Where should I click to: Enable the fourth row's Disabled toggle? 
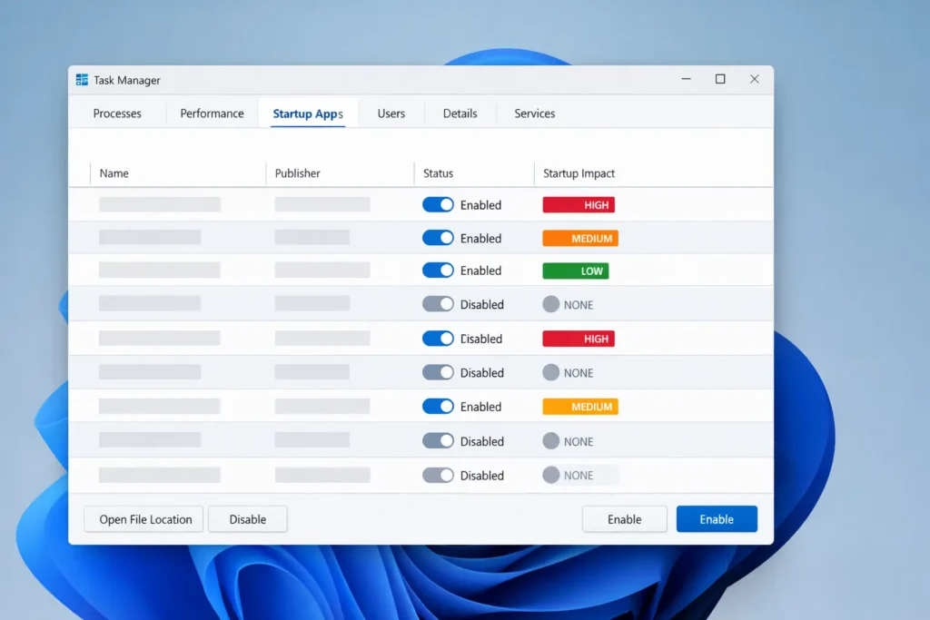438,304
